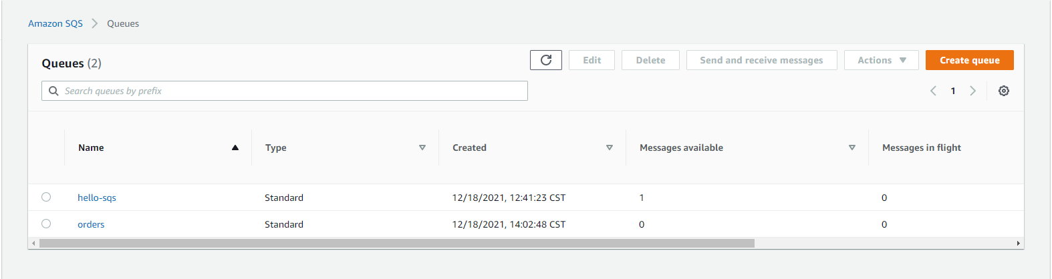Click the Edit button
This screenshot has width=1052, height=279.
(x=591, y=60)
